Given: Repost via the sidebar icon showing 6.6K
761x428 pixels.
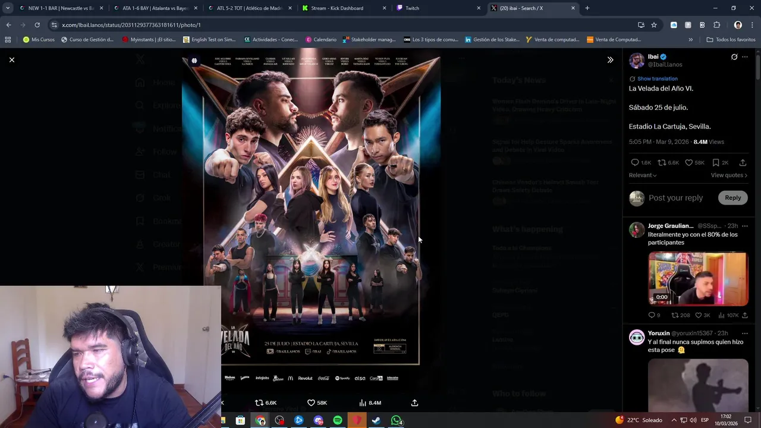Looking at the screenshot, I should [x=668, y=162].
